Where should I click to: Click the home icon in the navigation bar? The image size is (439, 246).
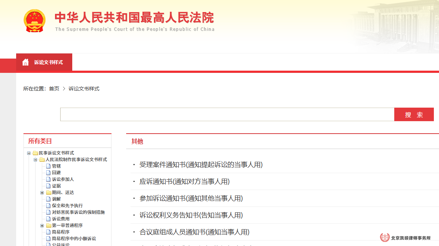25,62
